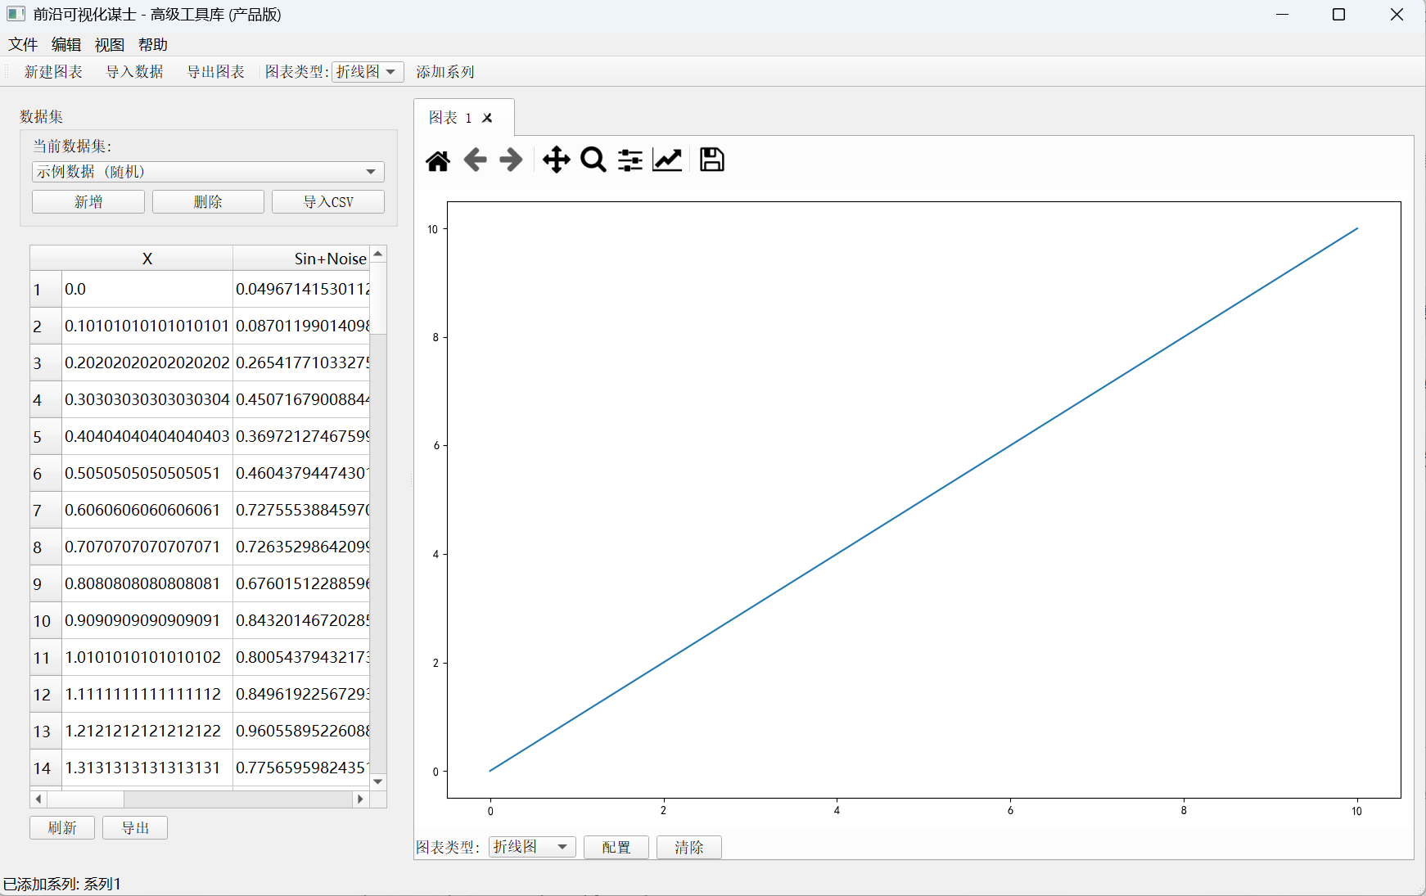Reset plot view with Home icon
This screenshot has width=1426, height=896.
(438, 160)
